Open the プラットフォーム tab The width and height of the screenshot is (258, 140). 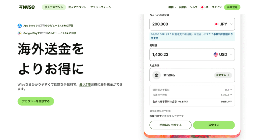pos(101,7)
